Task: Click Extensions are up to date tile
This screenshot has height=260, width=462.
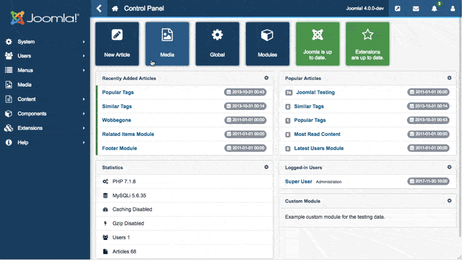Action: point(367,43)
